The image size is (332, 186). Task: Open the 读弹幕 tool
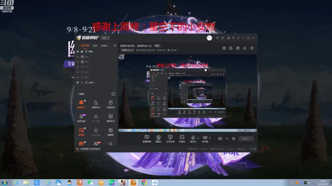(81, 132)
